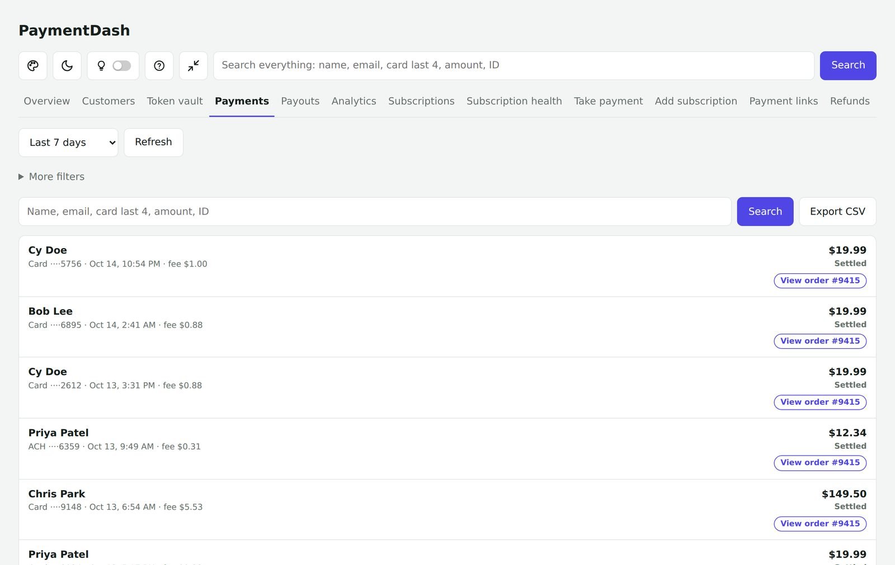Go to Add subscription tab
This screenshot has width=895, height=565.
(x=696, y=101)
